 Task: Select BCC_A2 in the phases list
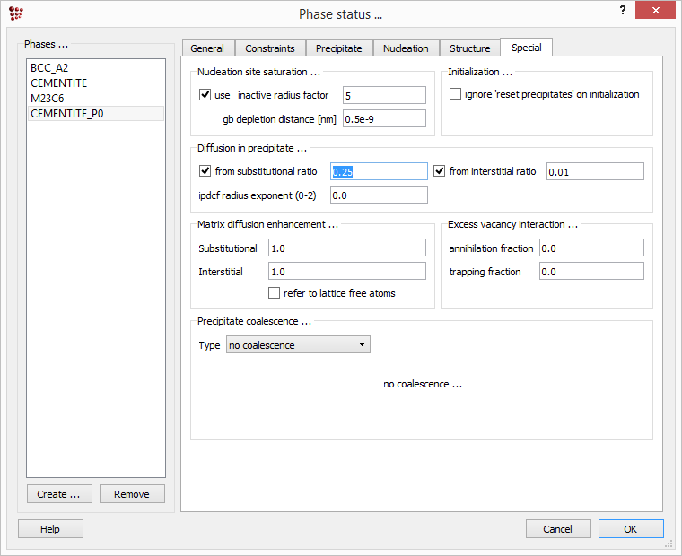49,68
